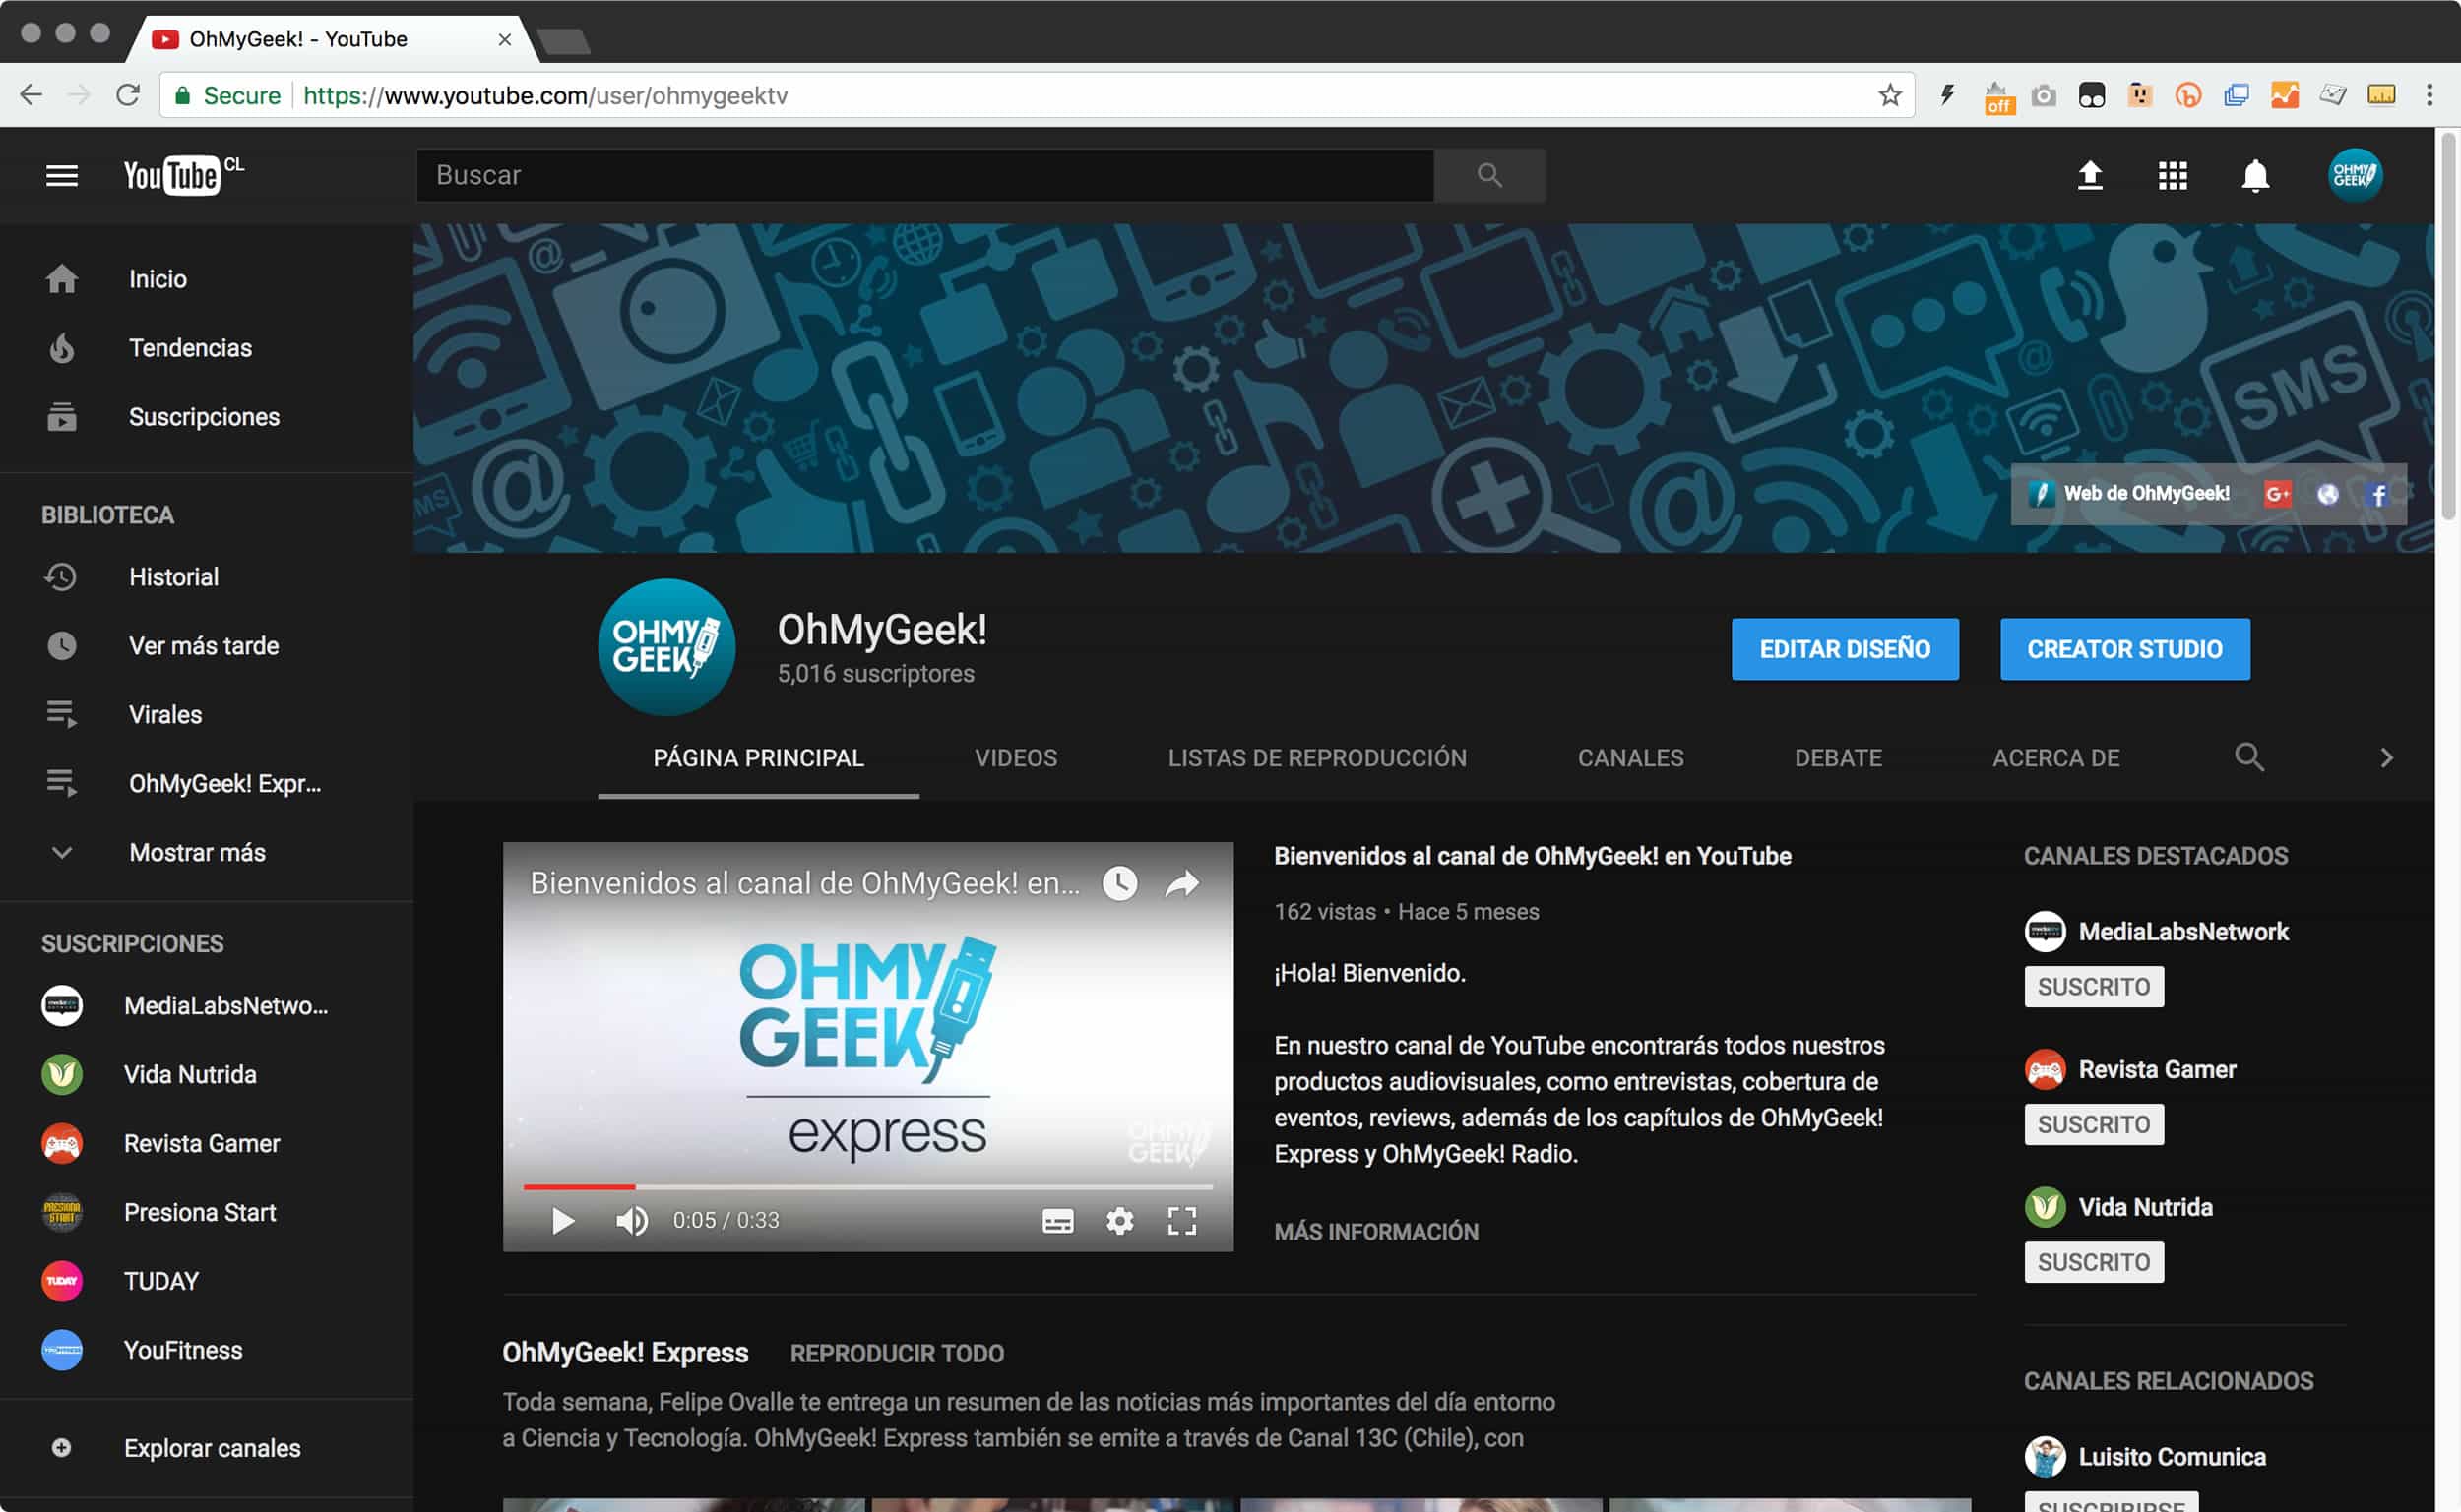Switch to VIDEOS tab
2461x1512 pixels.
pos(1016,758)
